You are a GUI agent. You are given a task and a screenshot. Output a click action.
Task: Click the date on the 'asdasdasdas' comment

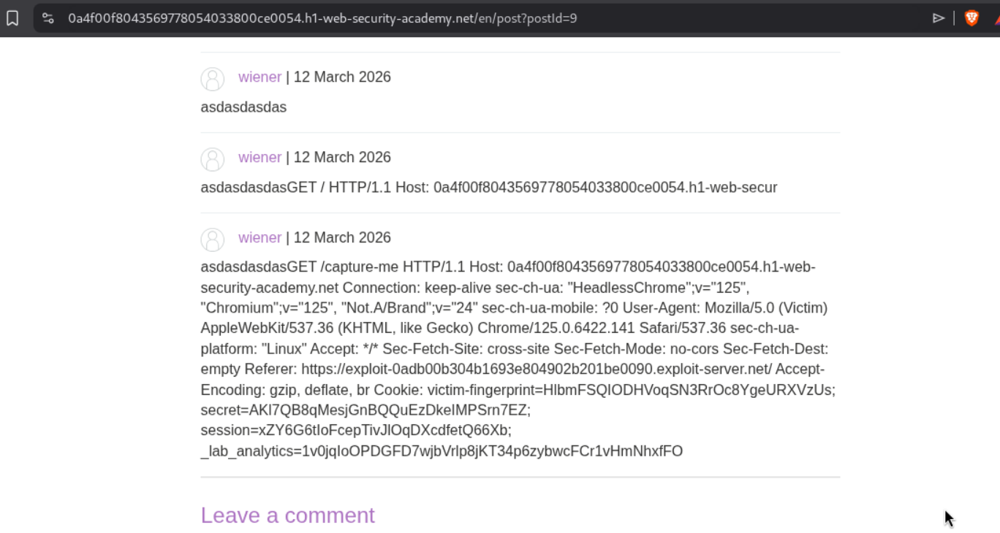click(x=342, y=77)
